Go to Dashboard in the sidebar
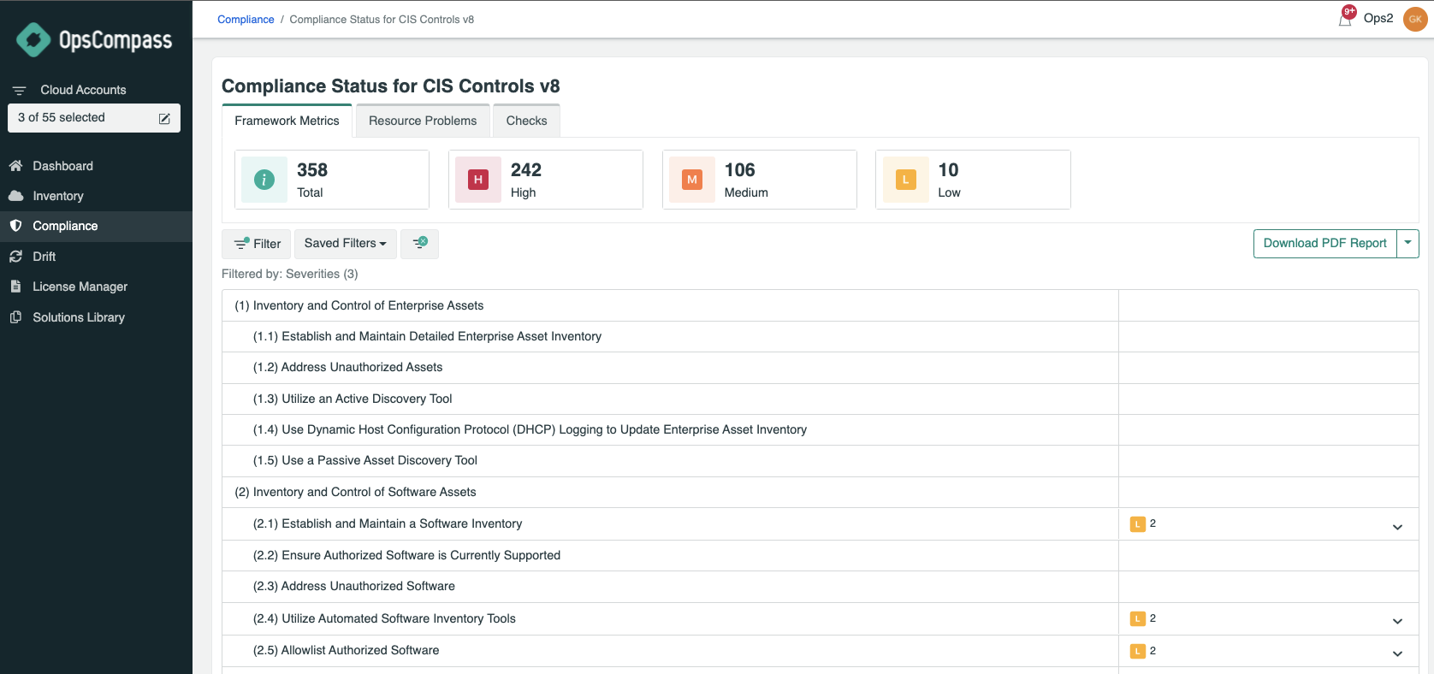Viewport: 1434px width, 674px height. 96,166
